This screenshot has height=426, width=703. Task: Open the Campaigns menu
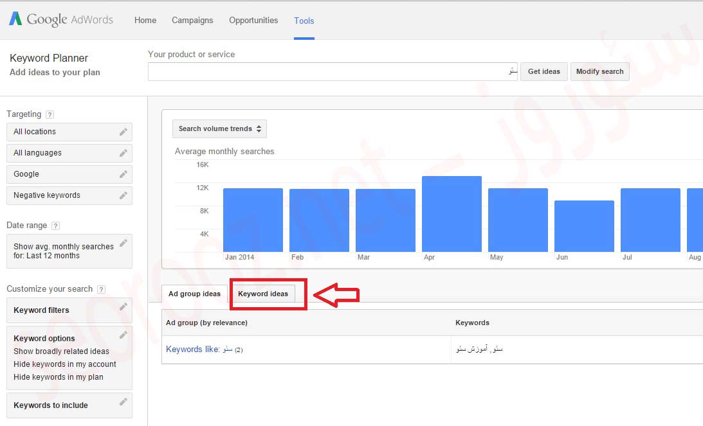pyautogui.click(x=192, y=21)
